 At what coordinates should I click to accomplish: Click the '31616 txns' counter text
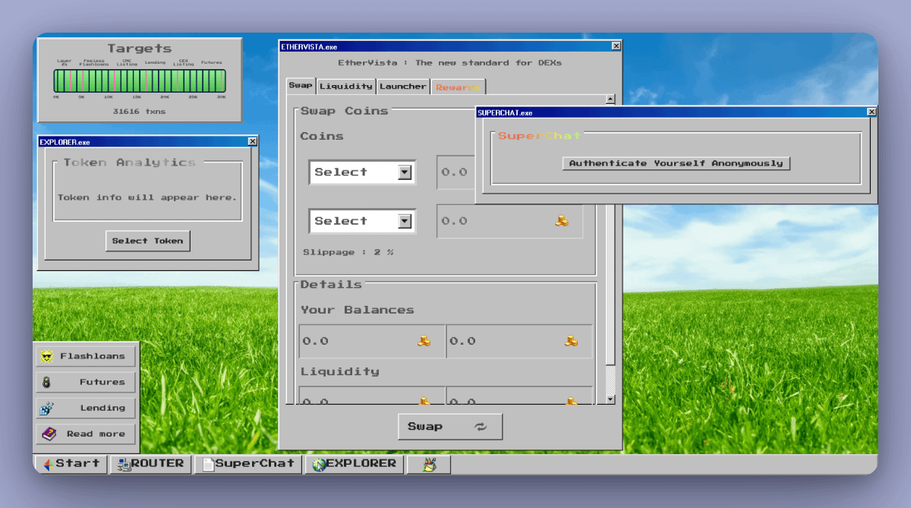pos(139,112)
